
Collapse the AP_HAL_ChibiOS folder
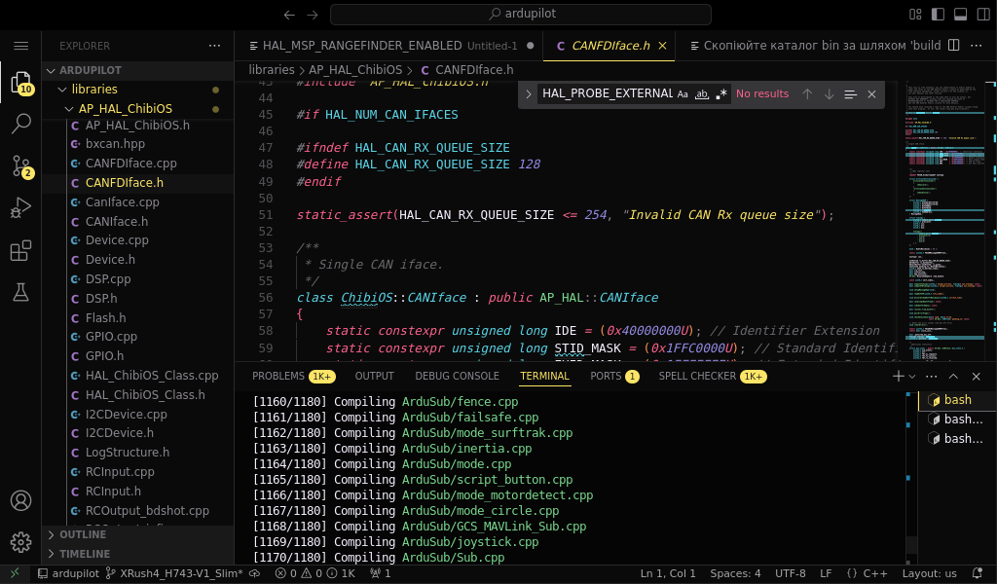click(x=125, y=109)
